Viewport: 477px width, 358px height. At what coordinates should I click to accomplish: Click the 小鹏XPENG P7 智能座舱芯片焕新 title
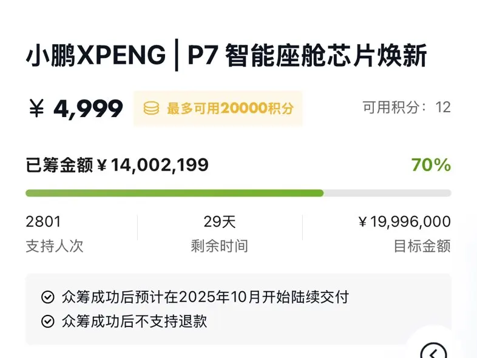226,55
